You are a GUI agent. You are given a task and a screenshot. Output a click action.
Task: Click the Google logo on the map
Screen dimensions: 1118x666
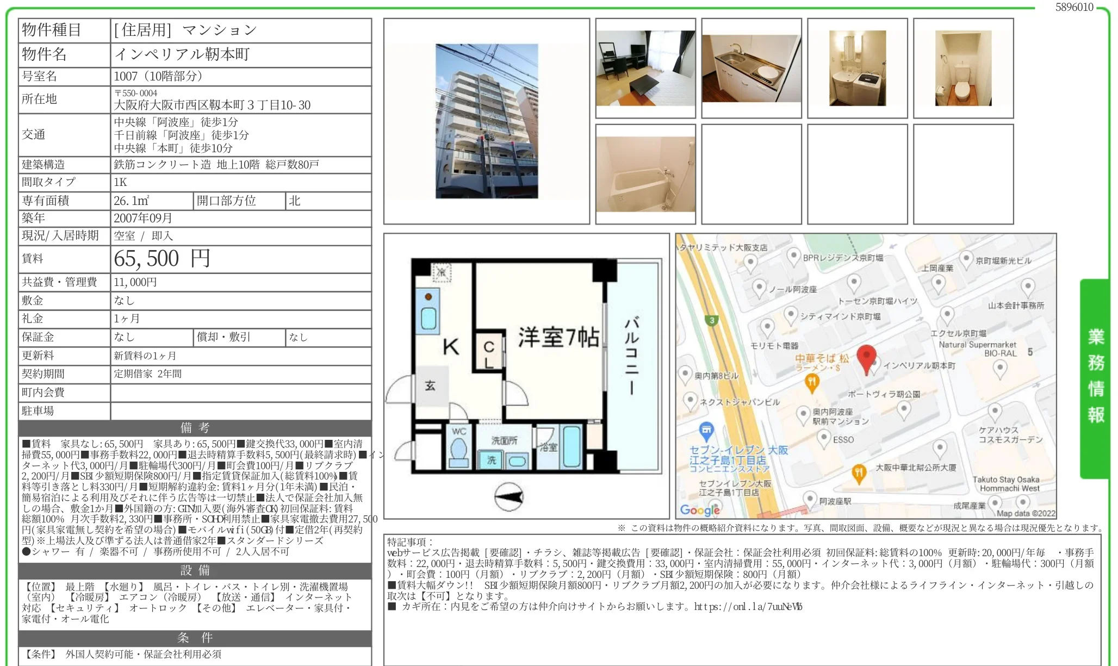[700, 510]
